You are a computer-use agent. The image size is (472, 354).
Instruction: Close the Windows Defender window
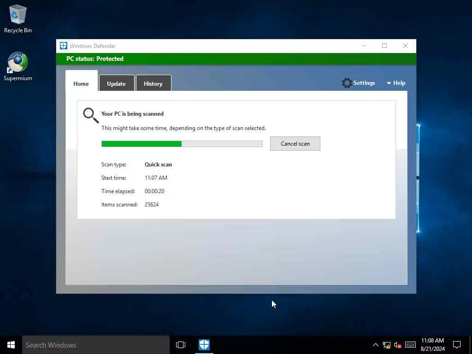tap(406, 46)
